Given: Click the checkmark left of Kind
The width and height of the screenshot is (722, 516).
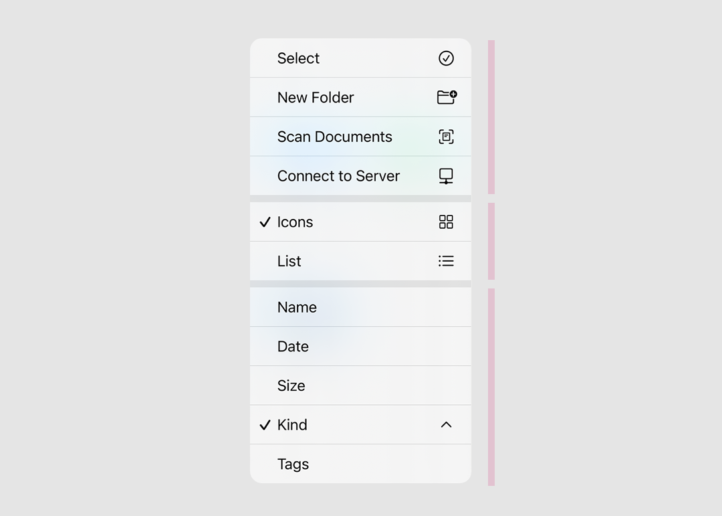Looking at the screenshot, I should click(x=265, y=425).
